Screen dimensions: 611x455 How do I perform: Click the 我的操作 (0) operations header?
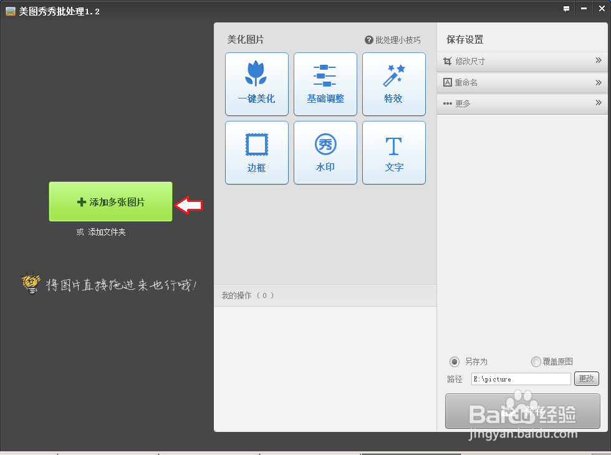pos(325,295)
